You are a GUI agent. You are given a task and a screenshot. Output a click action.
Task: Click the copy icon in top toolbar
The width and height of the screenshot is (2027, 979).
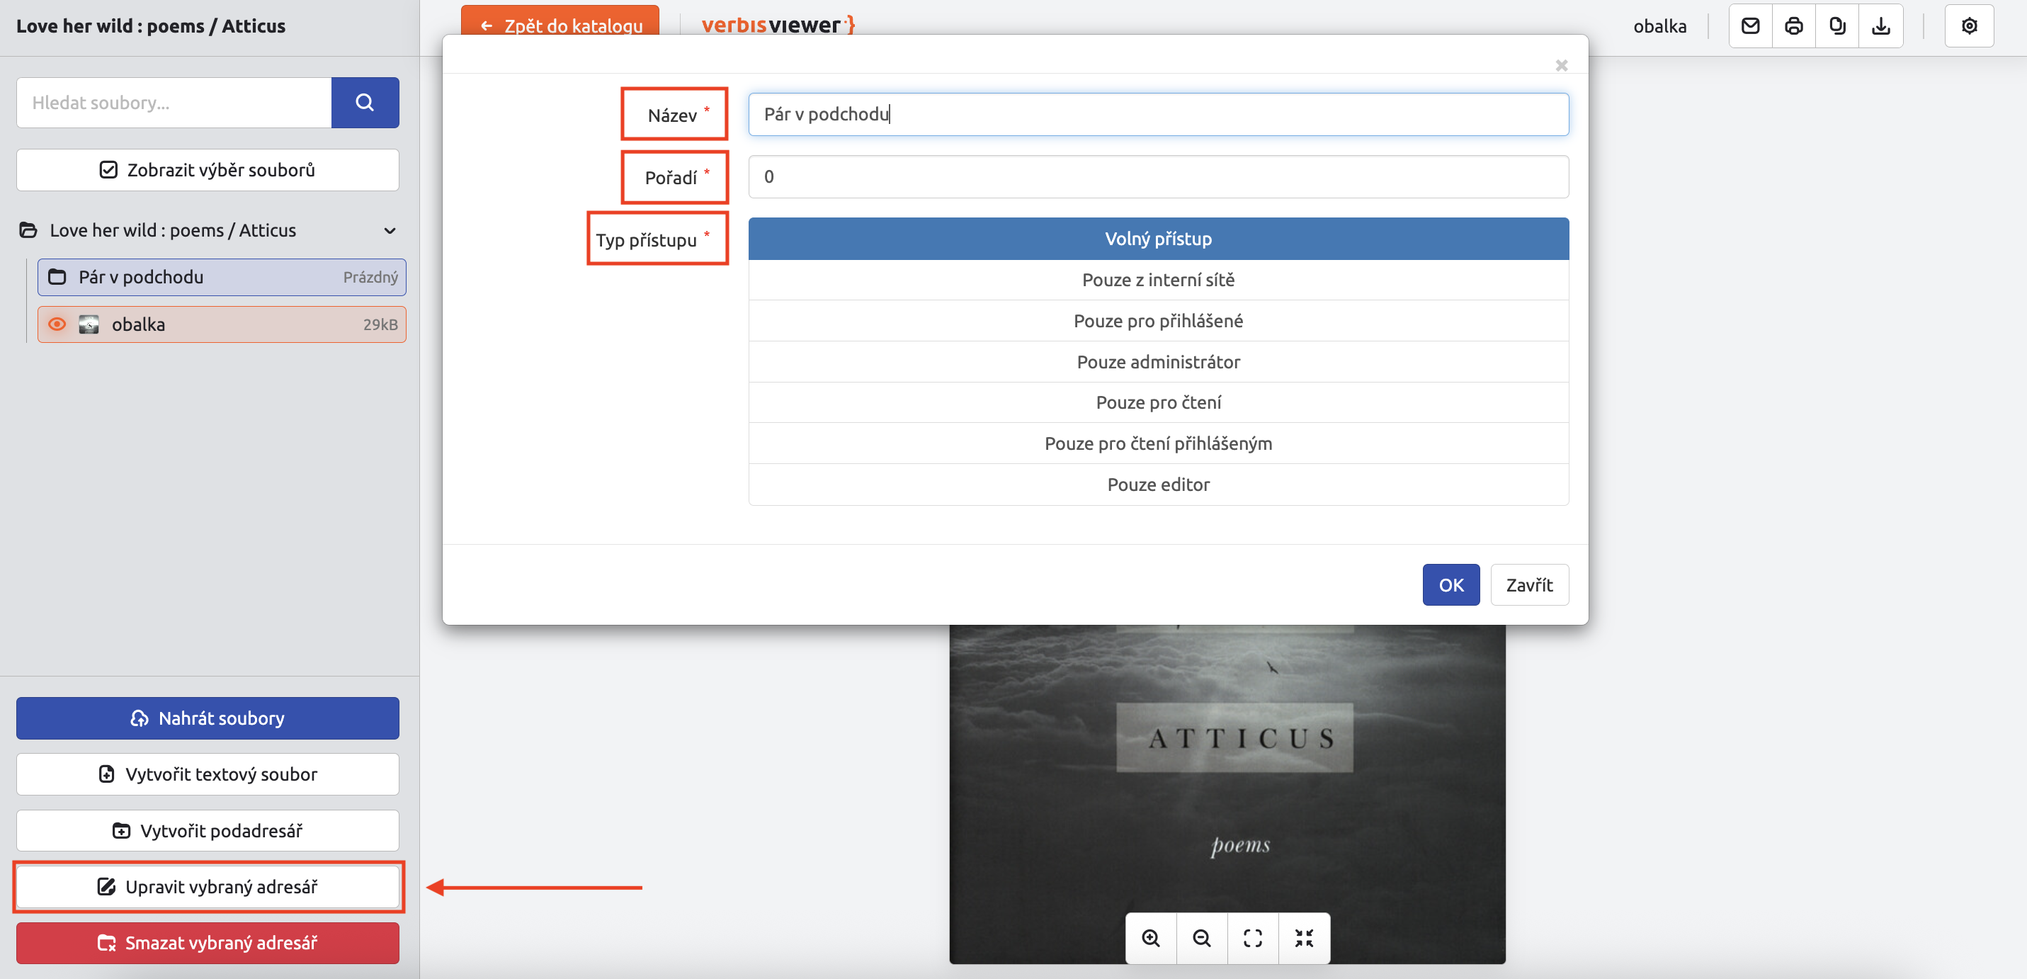pos(1837,26)
